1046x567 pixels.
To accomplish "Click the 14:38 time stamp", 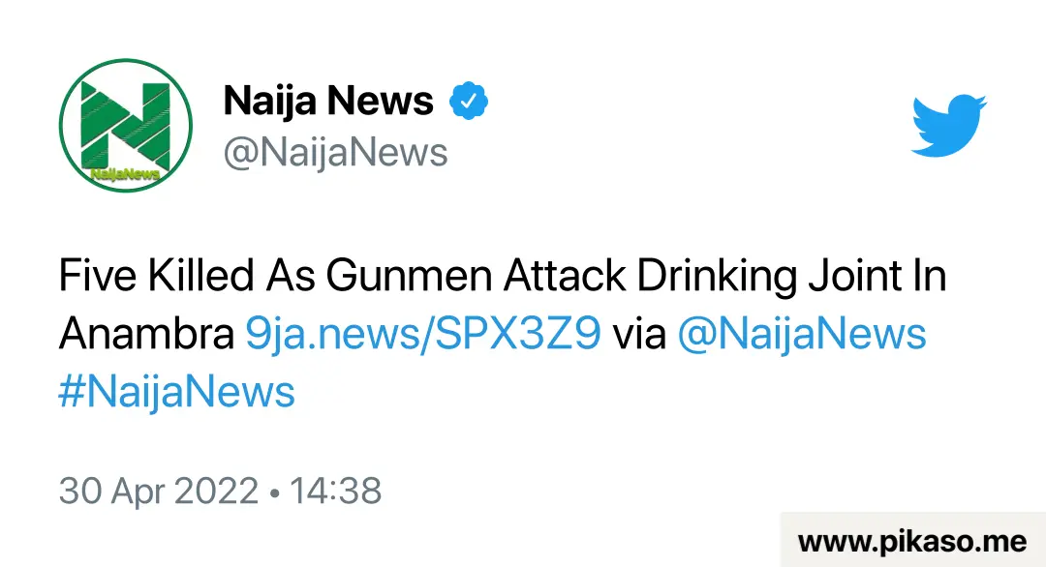I will (335, 491).
